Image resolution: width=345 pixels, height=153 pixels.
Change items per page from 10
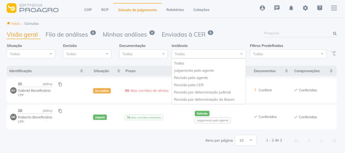pos(246,140)
